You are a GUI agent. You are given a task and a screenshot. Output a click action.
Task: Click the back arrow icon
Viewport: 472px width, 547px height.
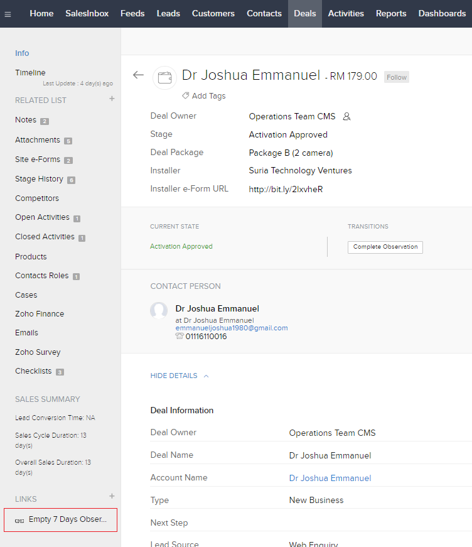[138, 75]
